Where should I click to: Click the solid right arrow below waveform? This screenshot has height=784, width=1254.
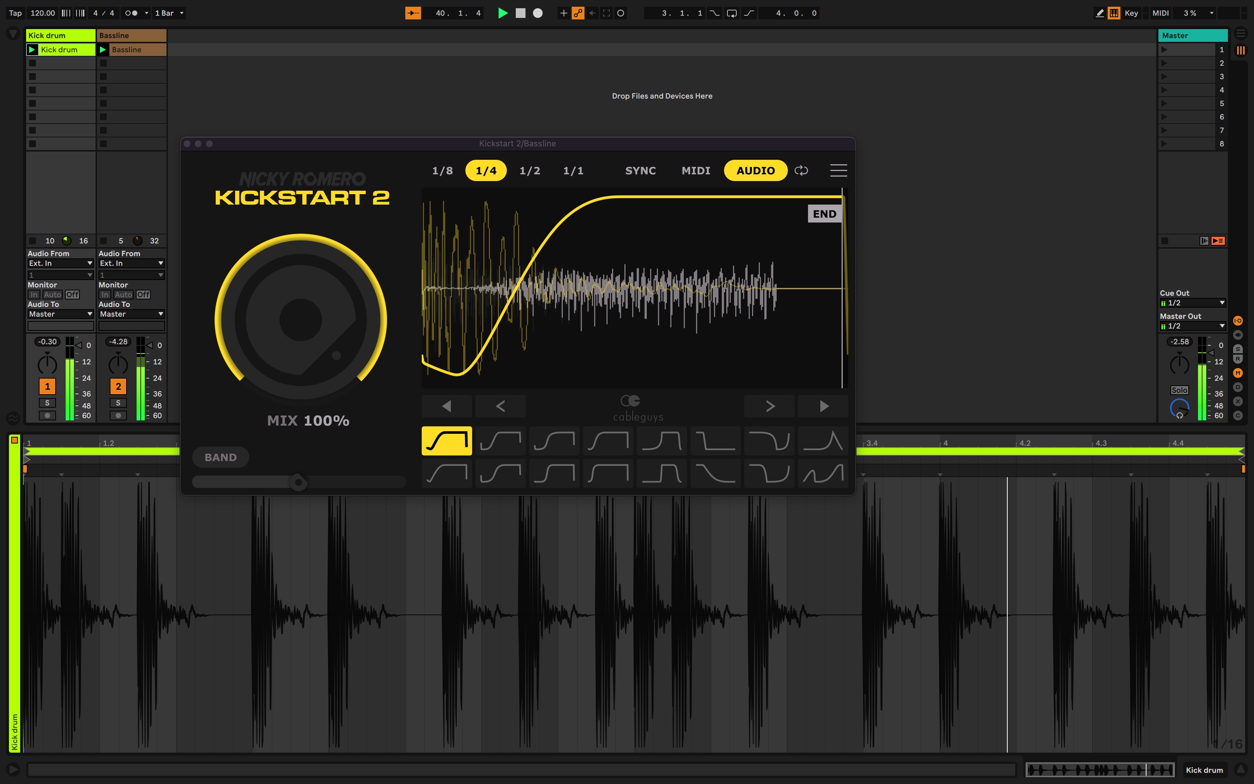823,406
